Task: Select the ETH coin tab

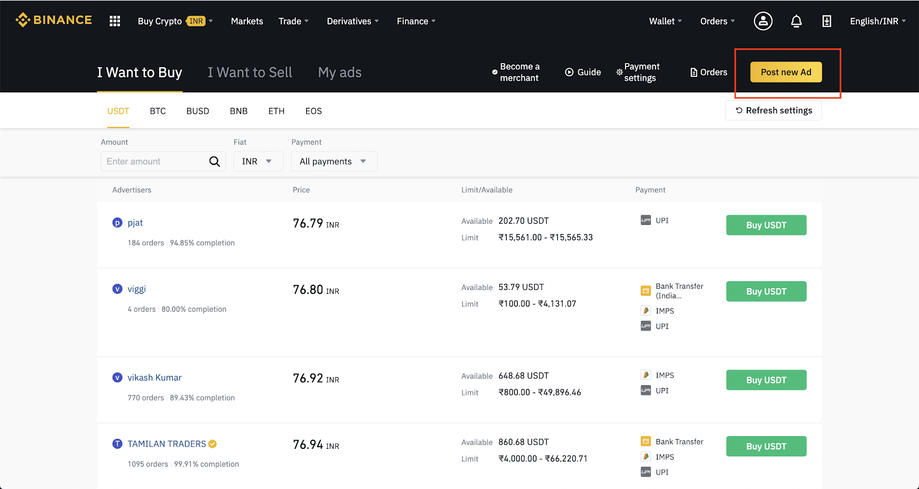Action: point(276,111)
